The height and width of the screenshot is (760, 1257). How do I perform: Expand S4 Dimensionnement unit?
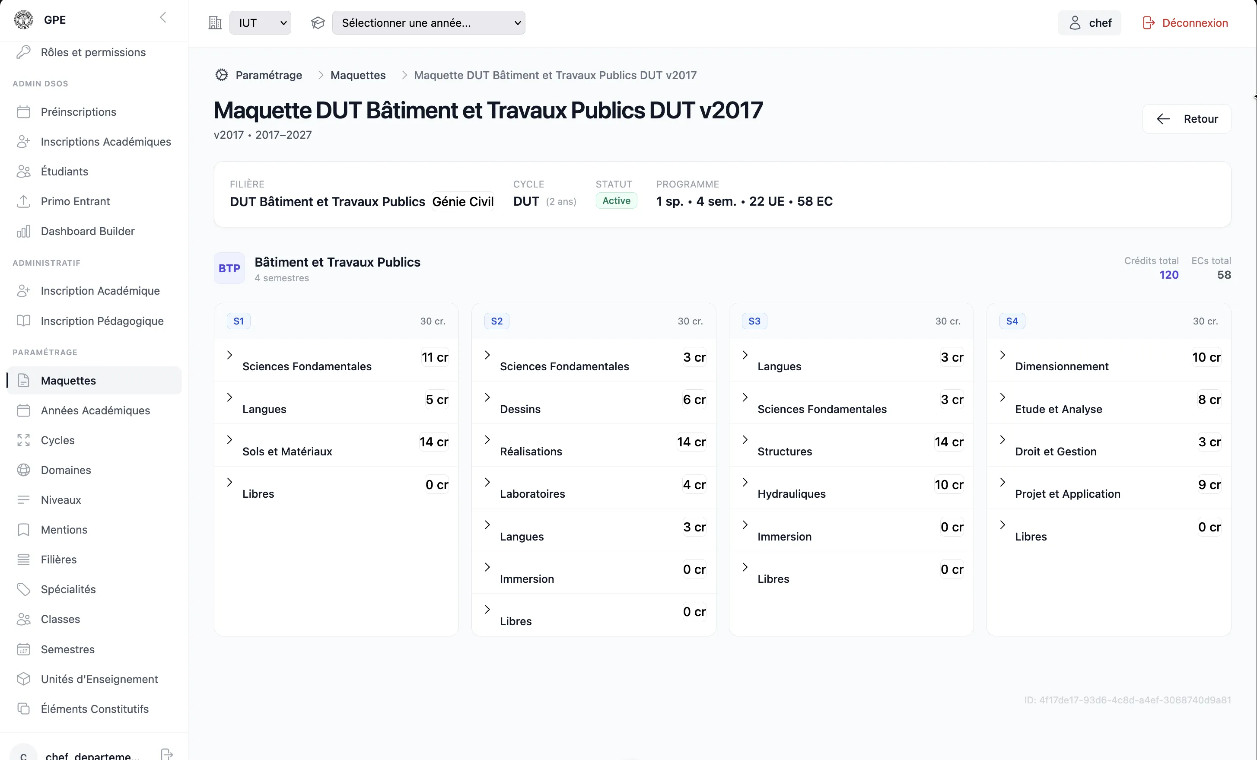(x=1002, y=355)
